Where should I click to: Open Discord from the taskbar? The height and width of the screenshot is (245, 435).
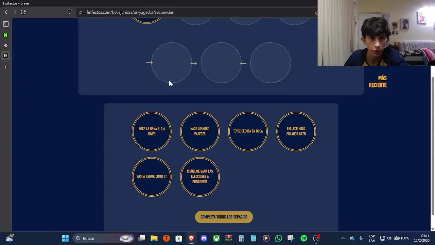click(204, 238)
